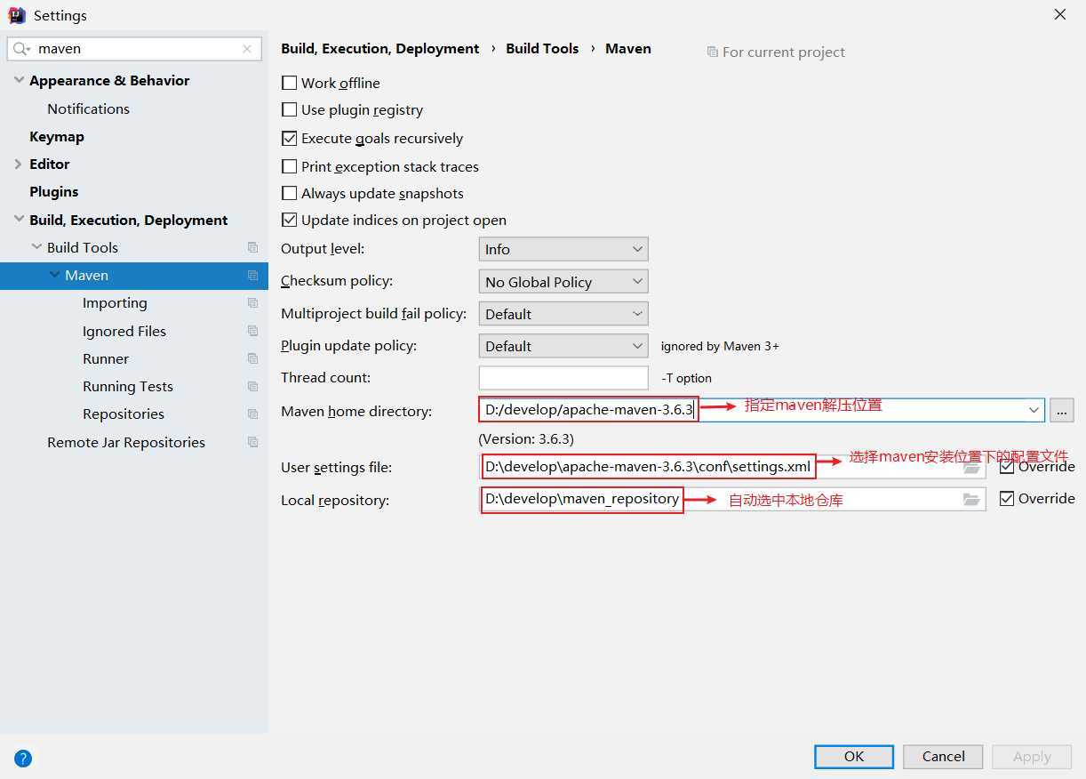Screen dimensions: 1086x779
Task: Select Remote Jar Repositories
Action: (126, 442)
